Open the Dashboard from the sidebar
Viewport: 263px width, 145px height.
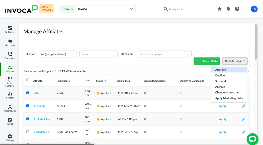coord(10,29)
